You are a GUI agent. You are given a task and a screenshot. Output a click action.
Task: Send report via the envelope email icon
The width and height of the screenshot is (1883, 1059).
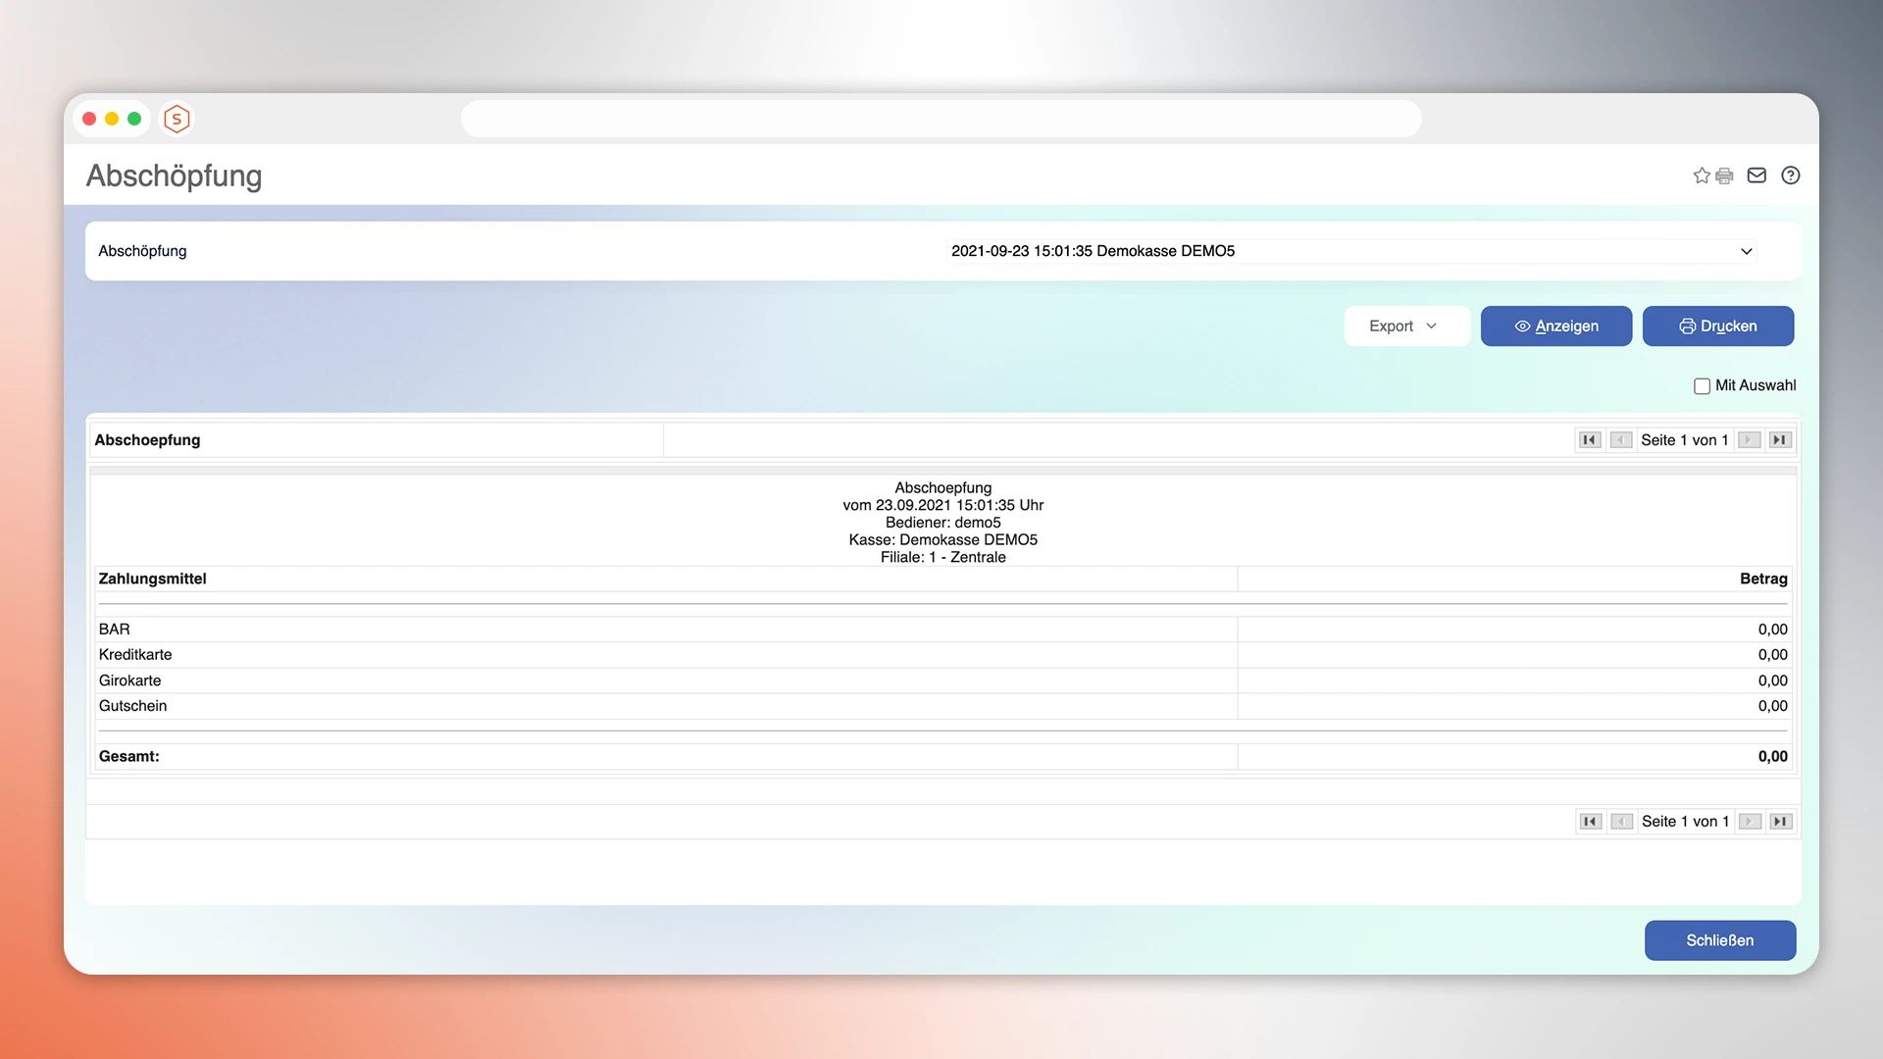pyautogui.click(x=1756, y=176)
